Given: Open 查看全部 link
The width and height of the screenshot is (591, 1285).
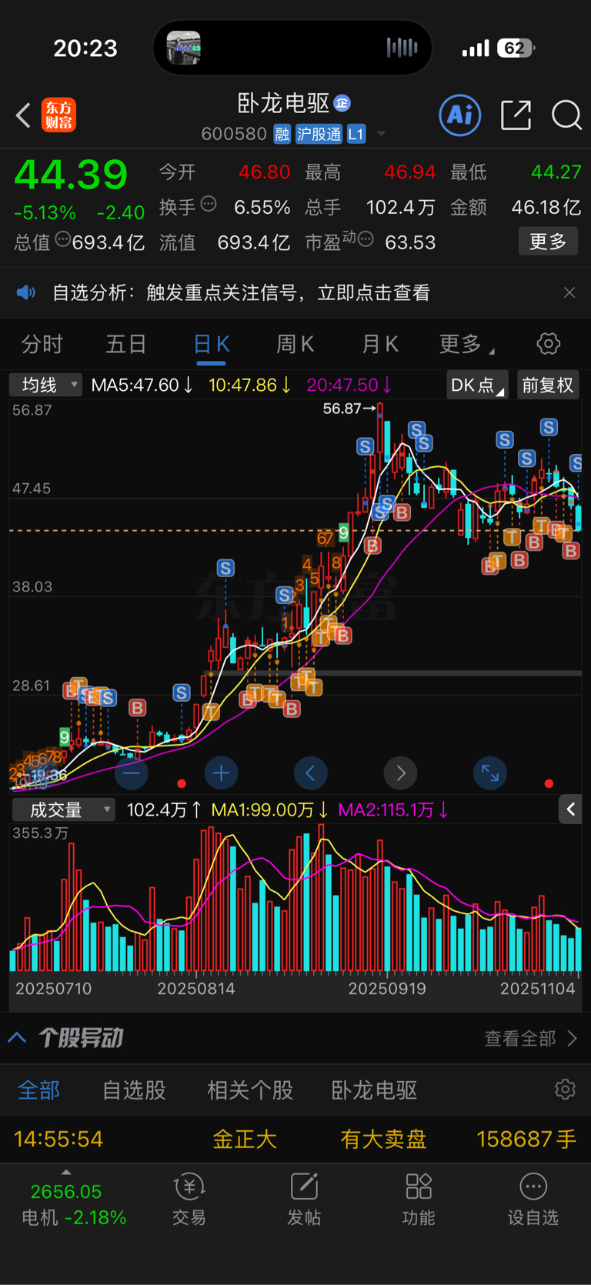Looking at the screenshot, I should (x=531, y=1039).
